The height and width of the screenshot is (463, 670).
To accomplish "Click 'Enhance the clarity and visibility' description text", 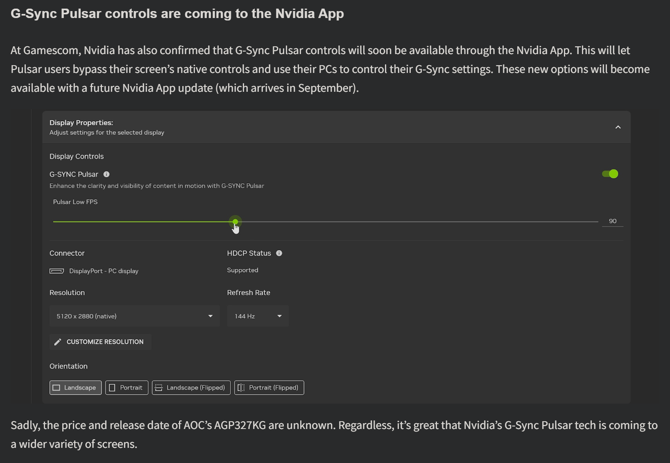I will (x=157, y=186).
